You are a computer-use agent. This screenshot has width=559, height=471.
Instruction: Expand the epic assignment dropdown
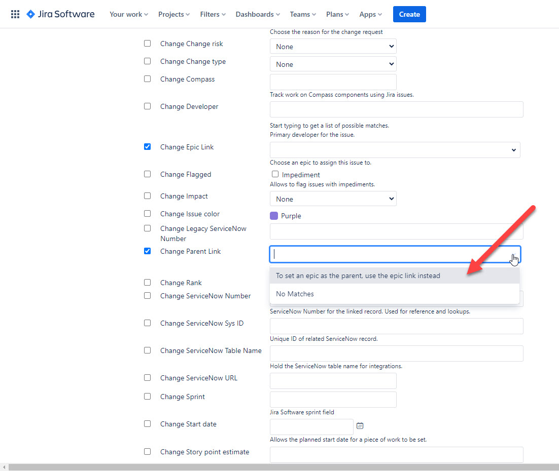coord(513,149)
